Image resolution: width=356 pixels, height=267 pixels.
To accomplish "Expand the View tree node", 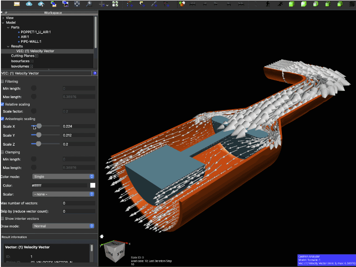I will point(3,18).
